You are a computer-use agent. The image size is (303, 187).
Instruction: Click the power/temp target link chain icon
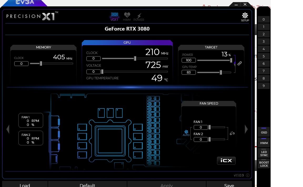pos(239,63)
